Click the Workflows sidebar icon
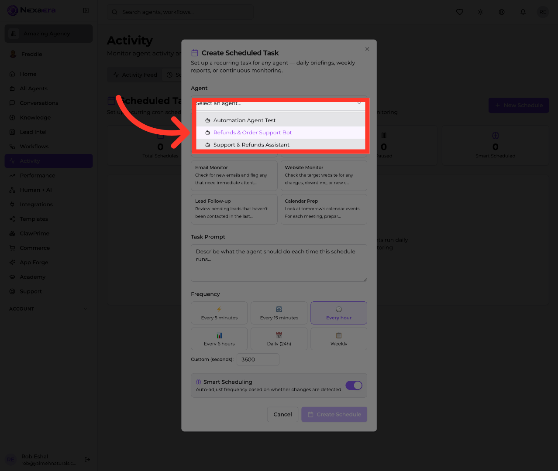558x471 pixels. [12, 147]
